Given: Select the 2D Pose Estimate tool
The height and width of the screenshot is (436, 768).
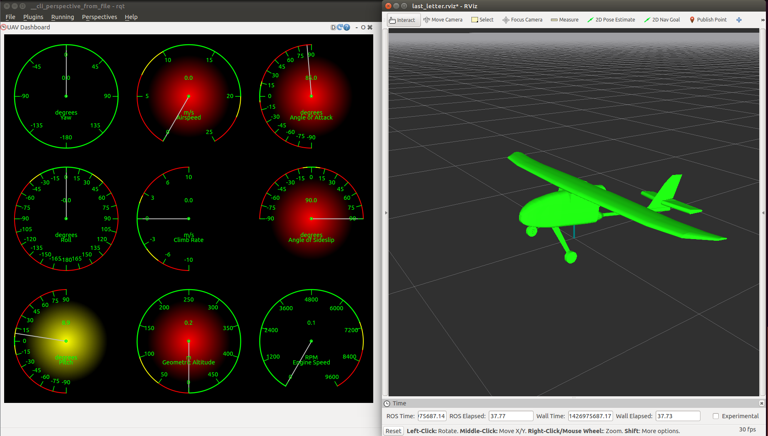Looking at the screenshot, I should [x=611, y=20].
